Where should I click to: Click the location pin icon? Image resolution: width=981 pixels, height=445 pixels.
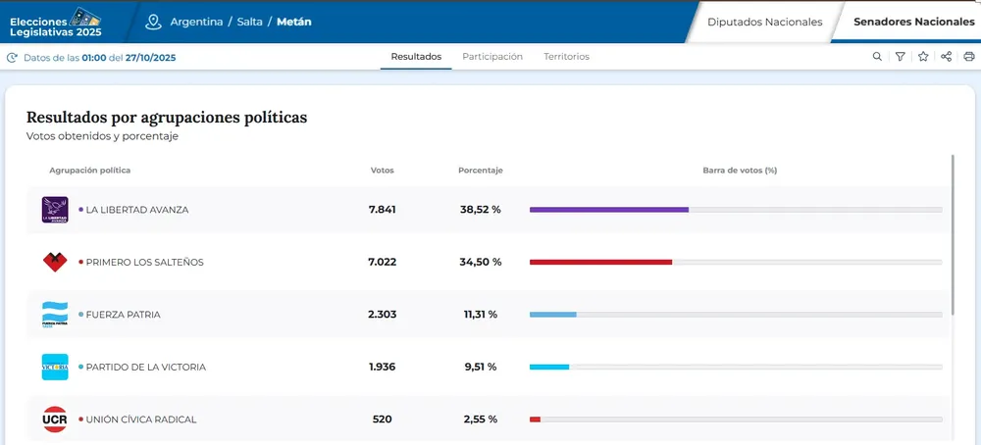coord(152,22)
